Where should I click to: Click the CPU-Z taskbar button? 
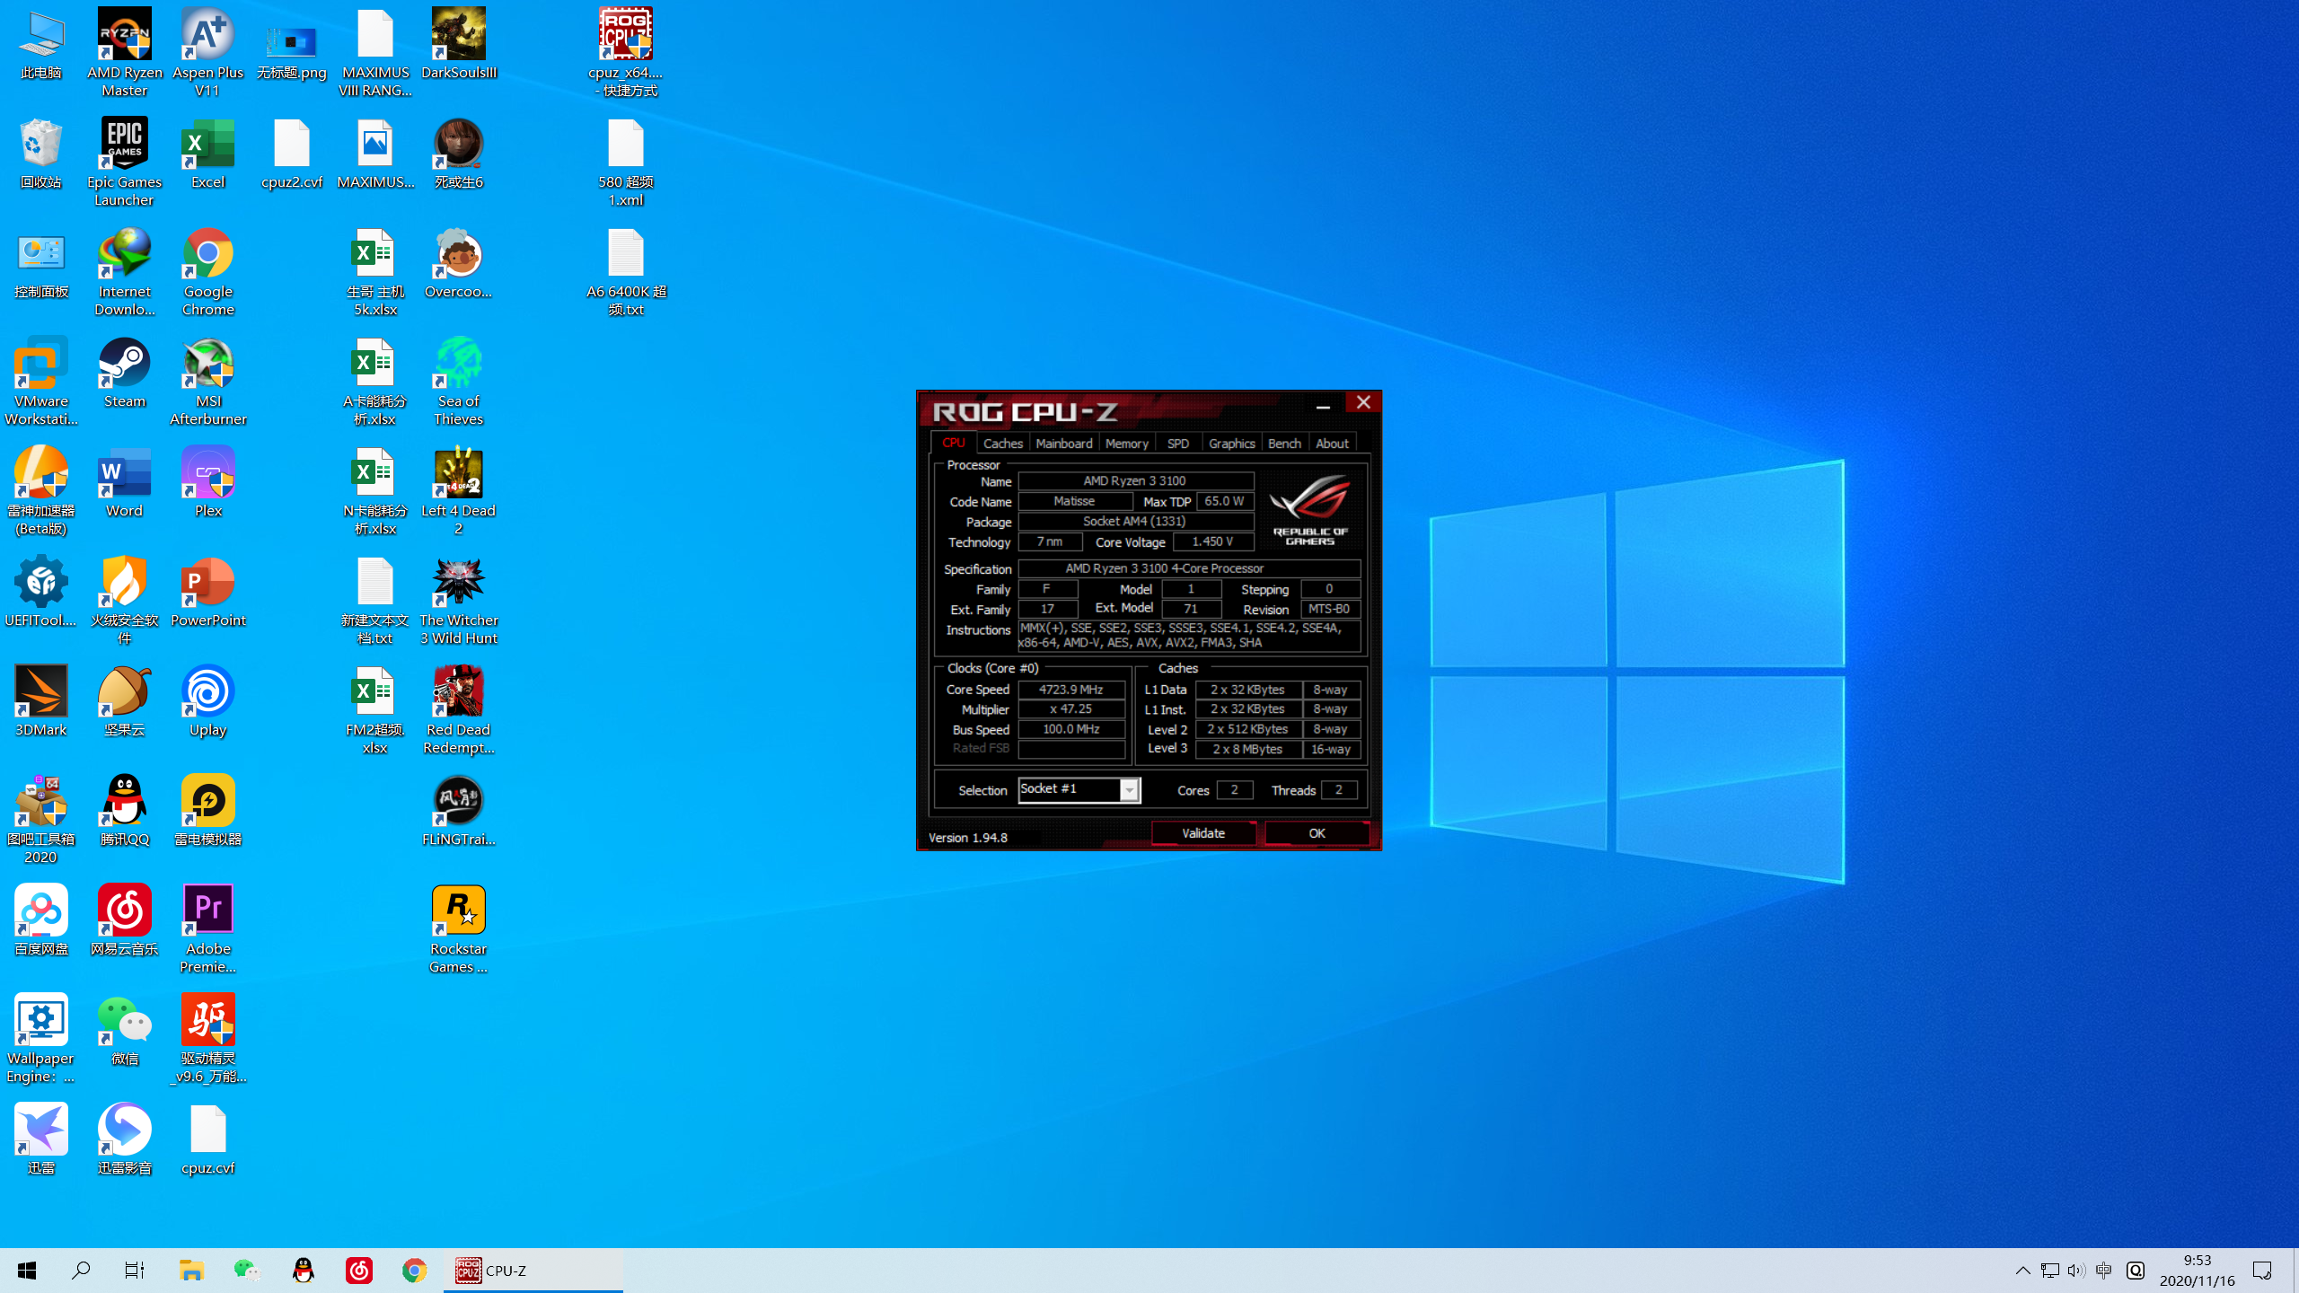[x=533, y=1271]
